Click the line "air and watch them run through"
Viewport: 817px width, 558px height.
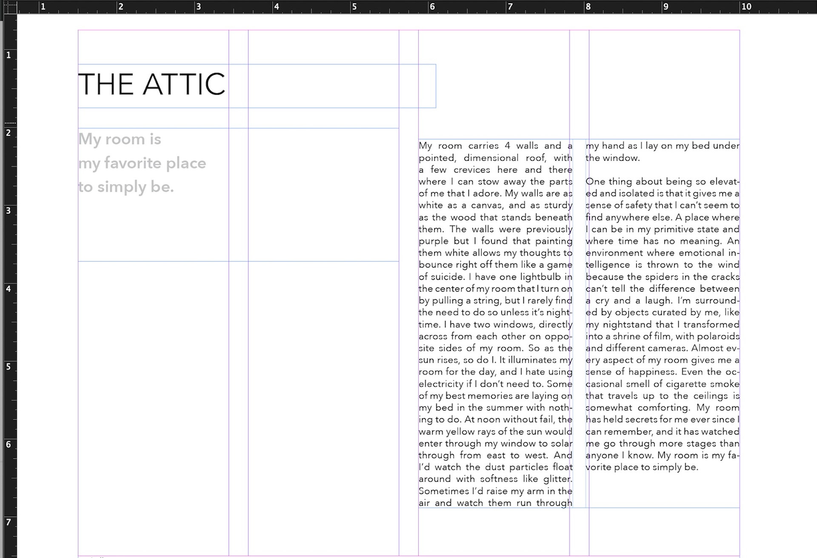495,503
